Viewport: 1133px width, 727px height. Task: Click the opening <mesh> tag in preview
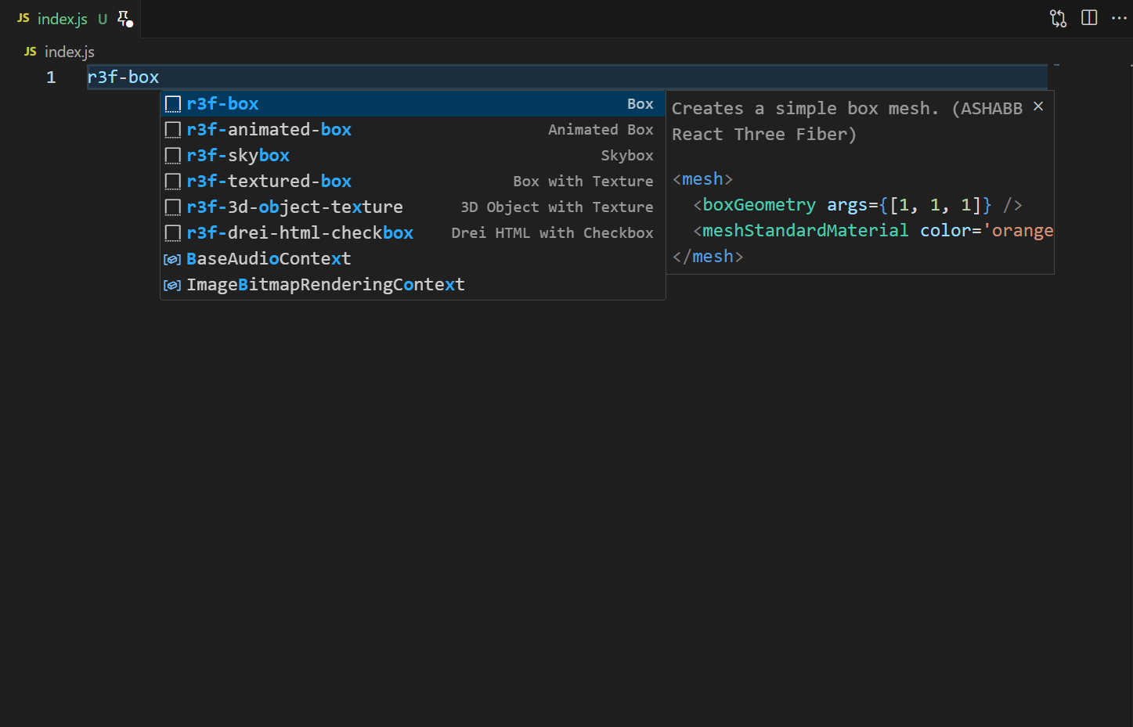coord(702,179)
